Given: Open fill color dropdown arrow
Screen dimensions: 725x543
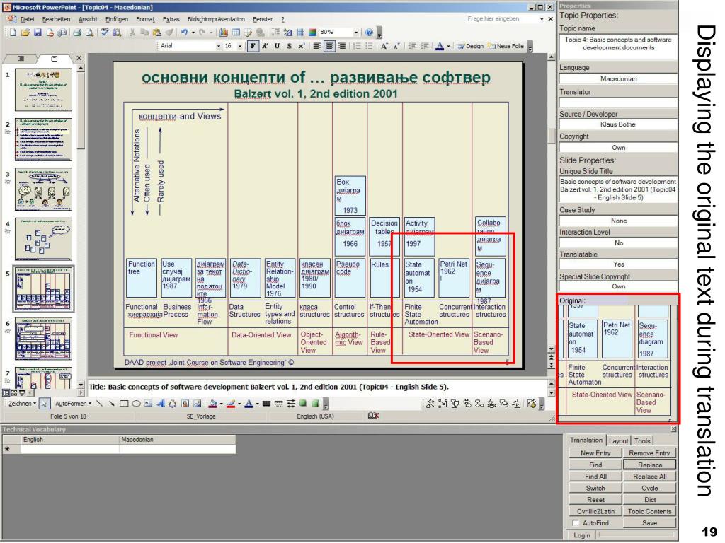Looking at the screenshot, I should click(x=221, y=404).
